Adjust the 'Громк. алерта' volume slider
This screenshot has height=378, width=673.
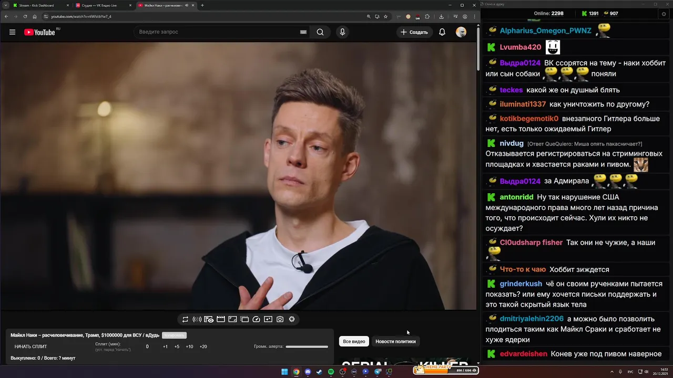click(307, 346)
